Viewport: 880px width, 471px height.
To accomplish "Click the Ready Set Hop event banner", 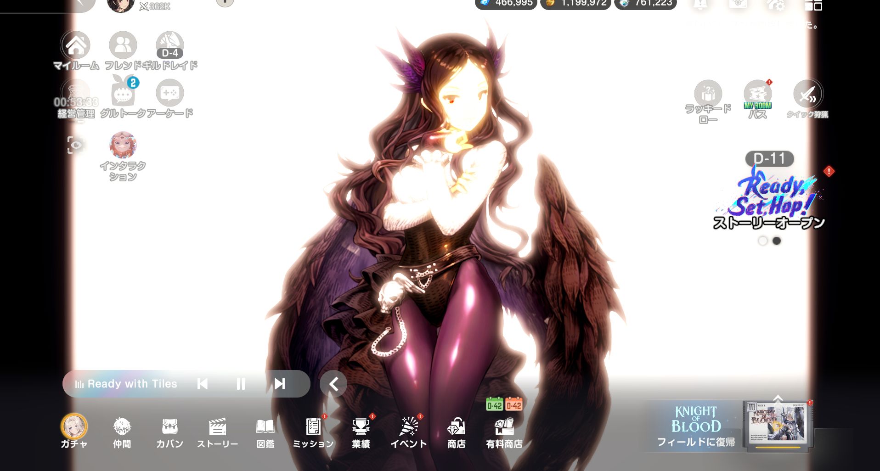I will 770,198.
